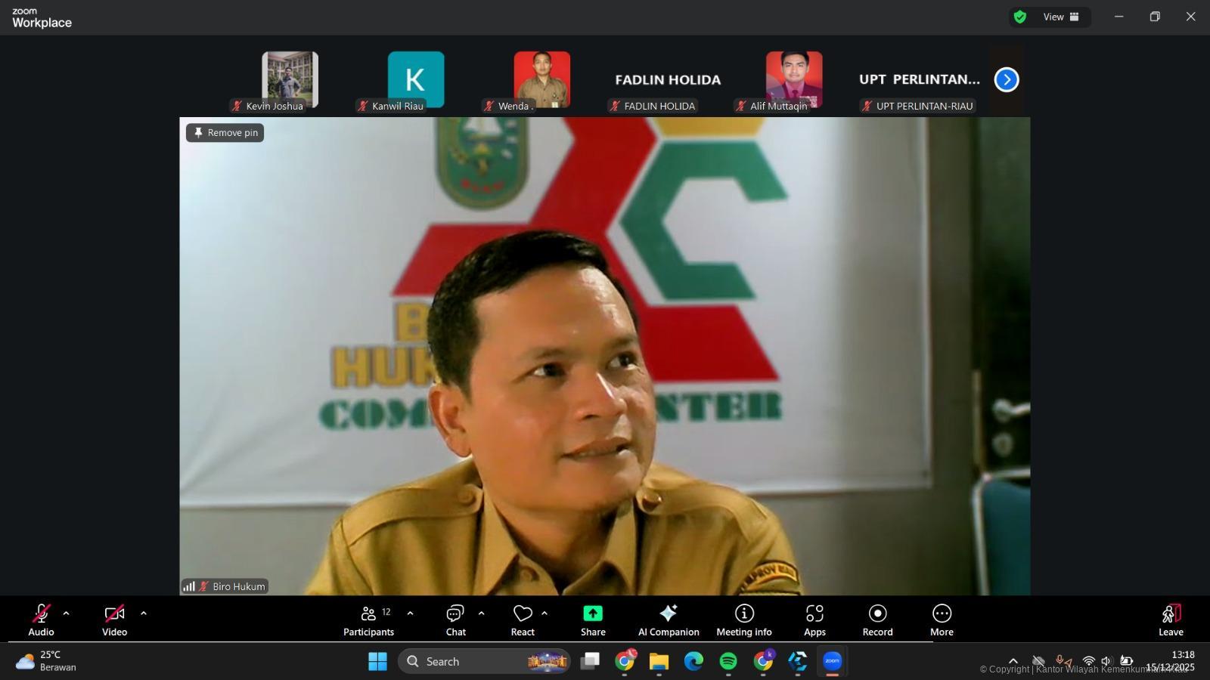
Task: Start recording with Record button
Action: tap(877, 620)
